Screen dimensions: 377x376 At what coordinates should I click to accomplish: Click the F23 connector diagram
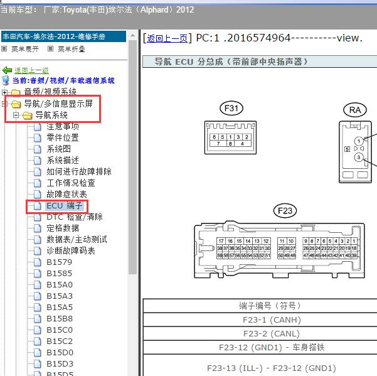[279, 250]
